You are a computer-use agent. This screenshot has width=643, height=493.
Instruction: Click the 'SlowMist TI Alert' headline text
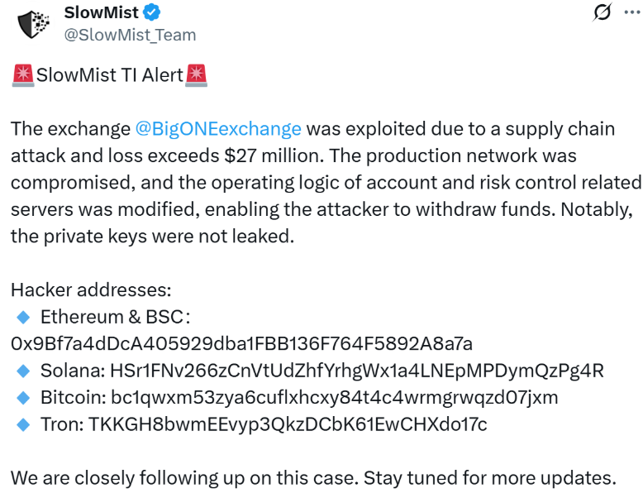110,75
